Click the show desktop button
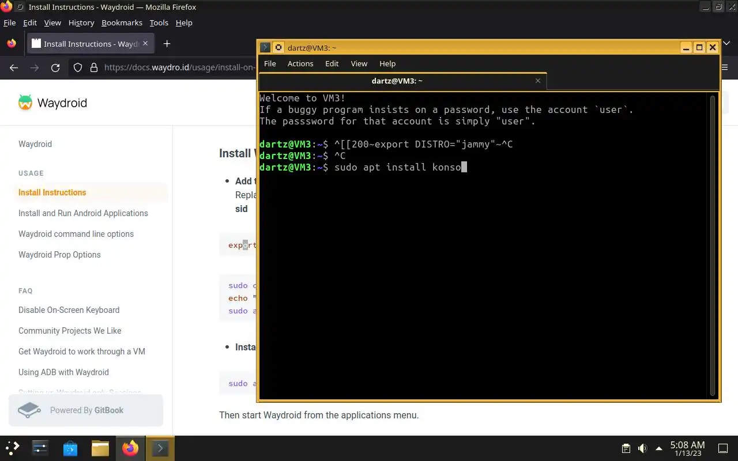The width and height of the screenshot is (738, 461). tap(722, 448)
